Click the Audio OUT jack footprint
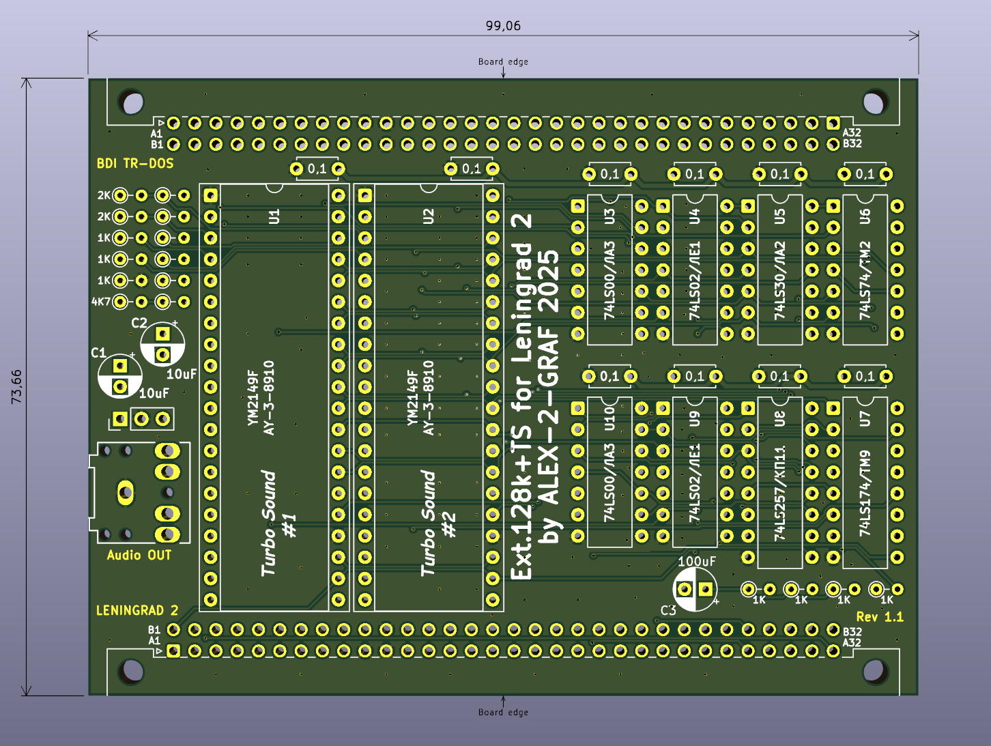The width and height of the screenshot is (991, 746). 139,491
